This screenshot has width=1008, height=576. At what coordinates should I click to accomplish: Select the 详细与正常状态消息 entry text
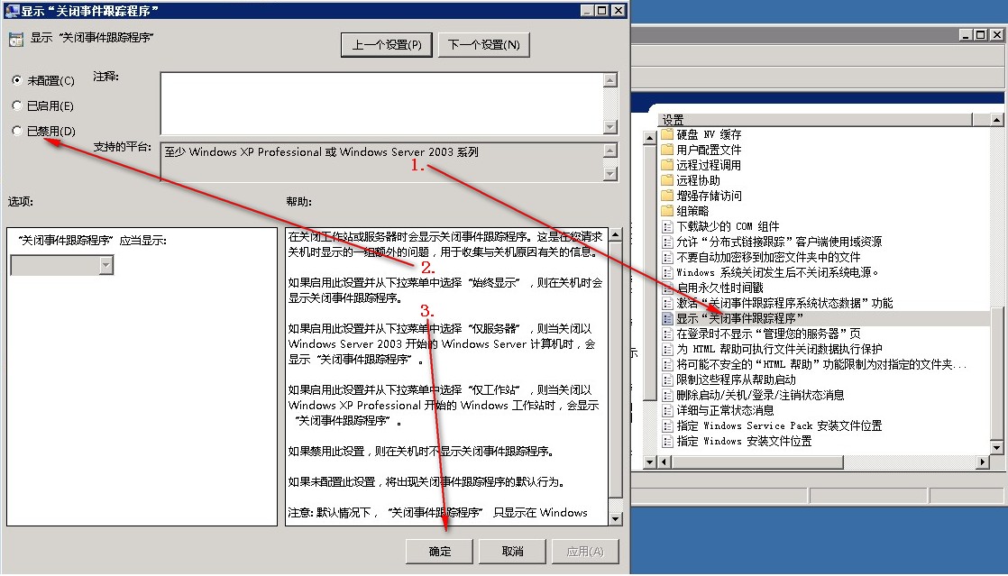(x=725, y=410)
